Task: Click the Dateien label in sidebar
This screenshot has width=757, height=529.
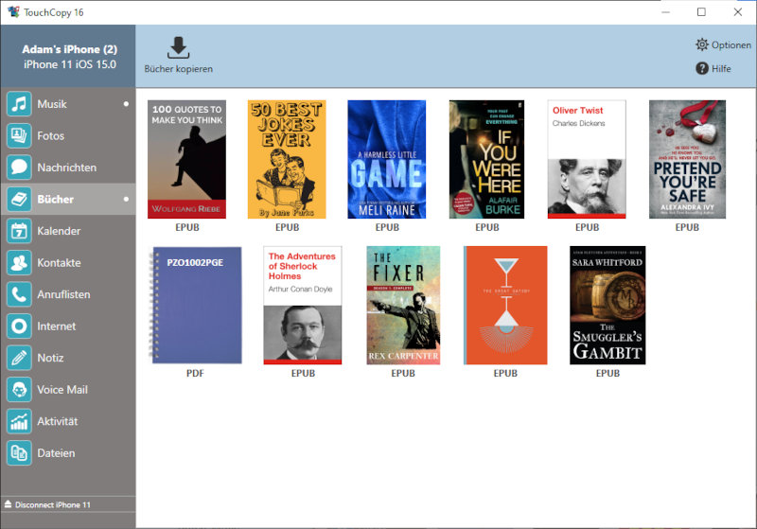Action: [x=56, y=453]
